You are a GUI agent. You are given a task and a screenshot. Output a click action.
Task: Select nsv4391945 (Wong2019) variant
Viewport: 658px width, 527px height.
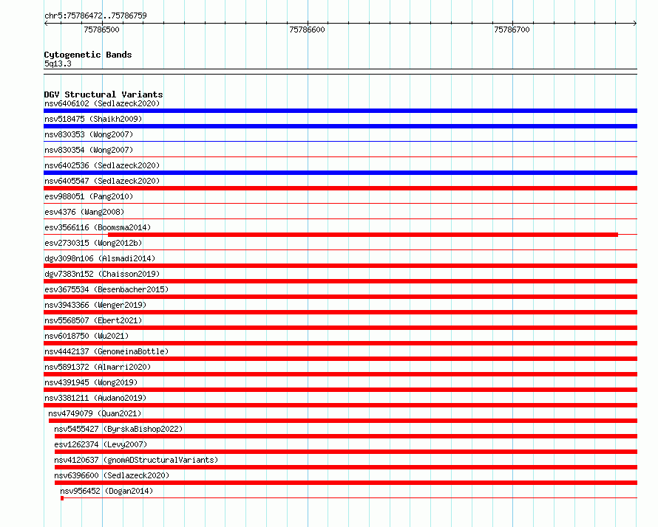[91, 382]
